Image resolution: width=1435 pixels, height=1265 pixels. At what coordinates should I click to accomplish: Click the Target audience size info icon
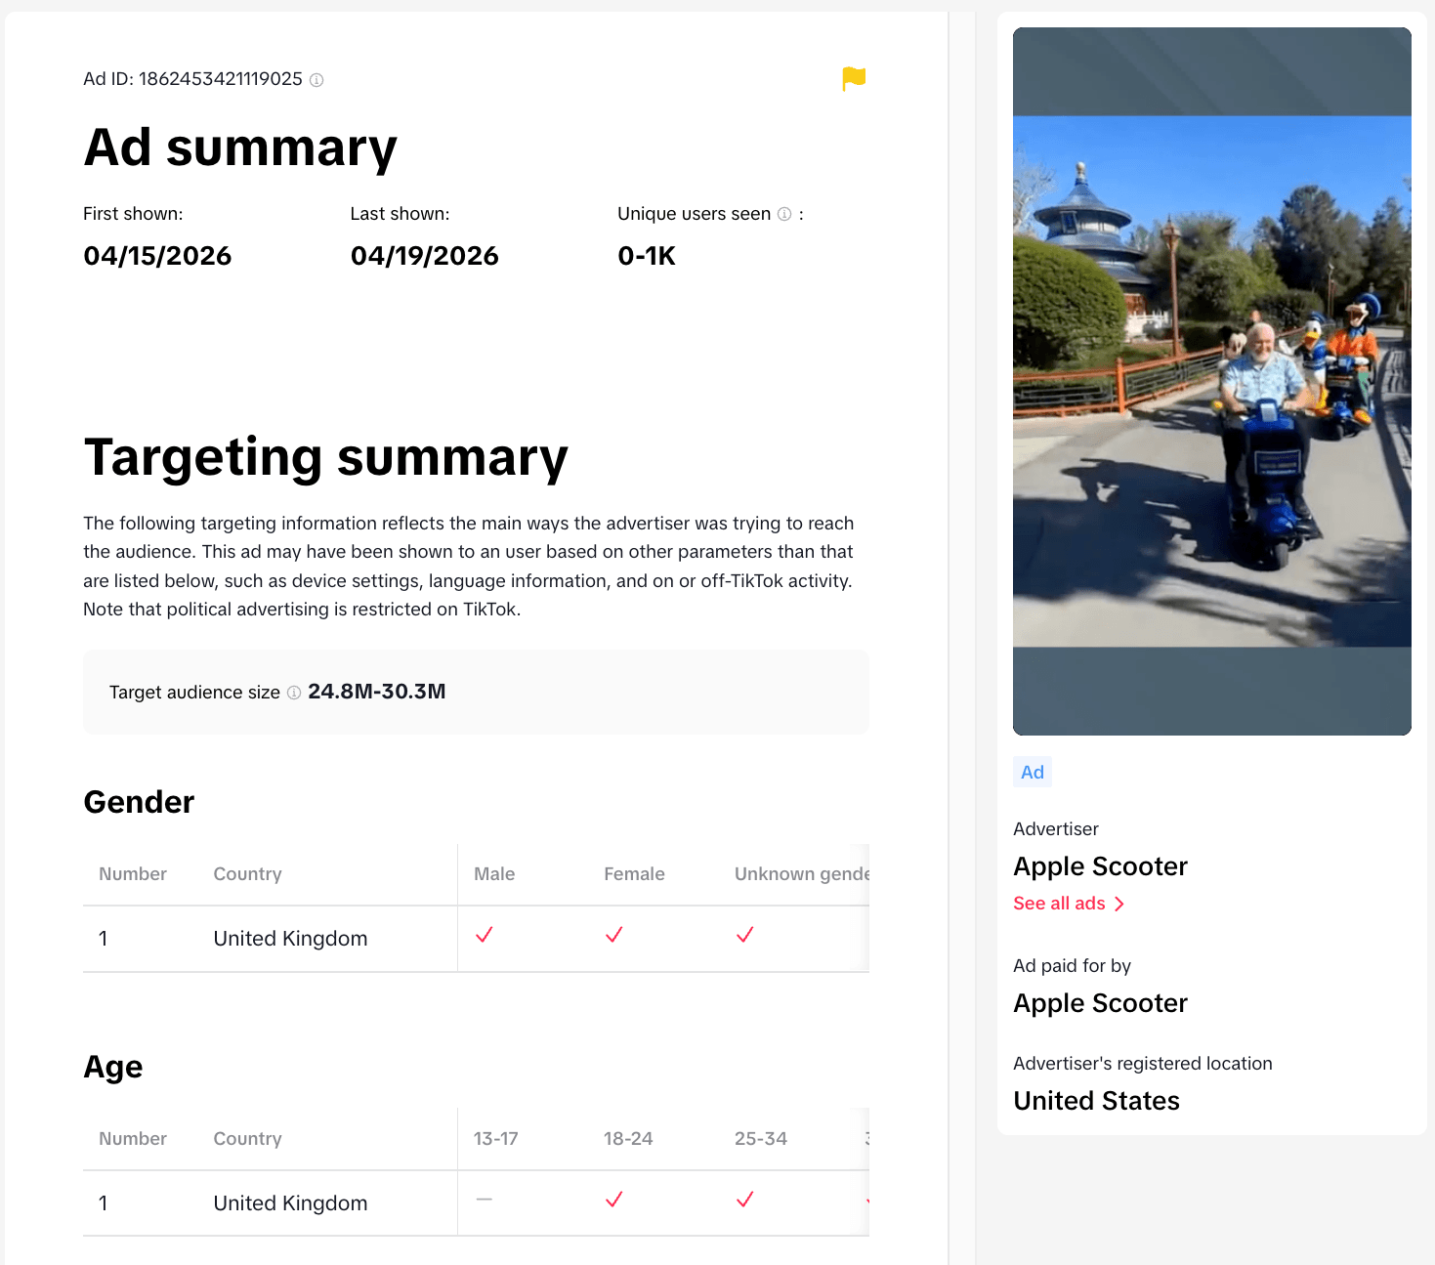(293, 694)
